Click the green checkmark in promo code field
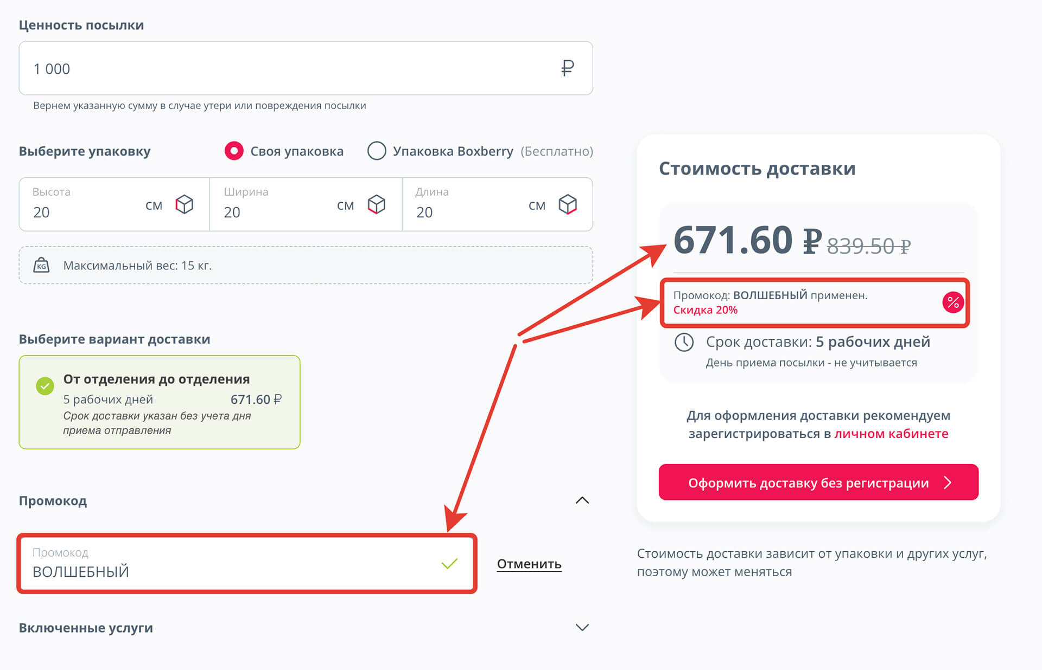 (449, 564)
